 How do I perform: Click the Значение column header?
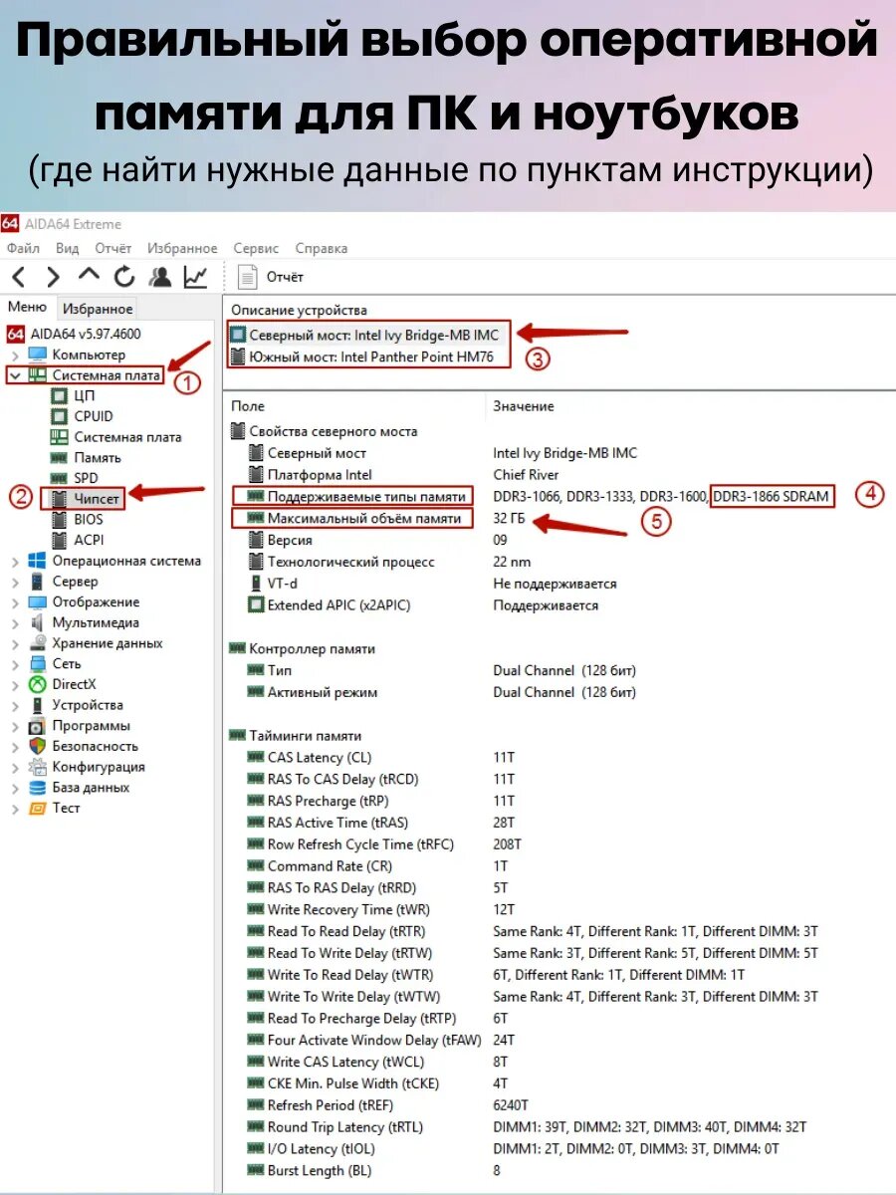524,406
